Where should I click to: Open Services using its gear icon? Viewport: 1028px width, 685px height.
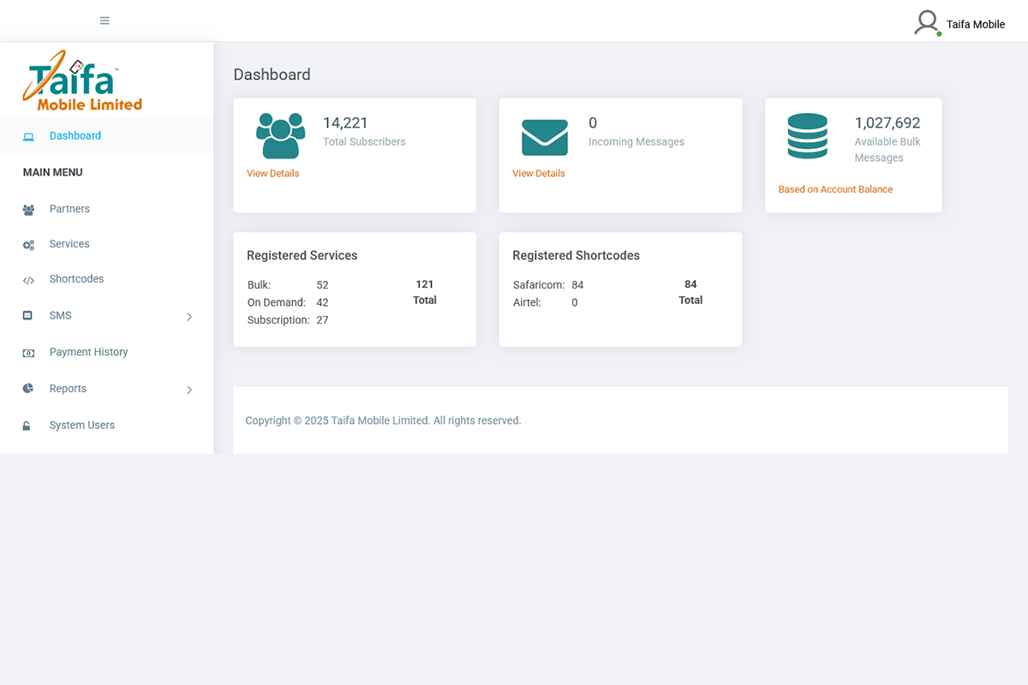click(x=29, y=244)
